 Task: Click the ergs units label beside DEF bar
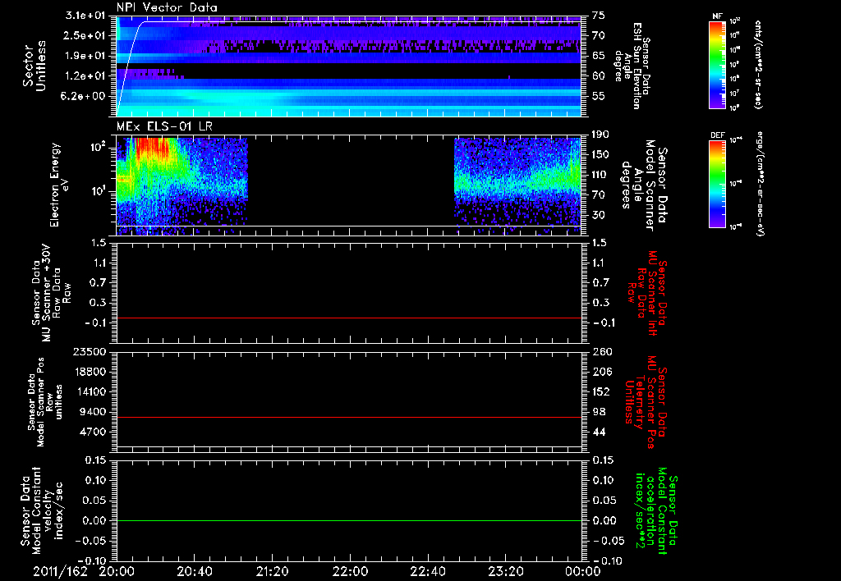[x=760, y=183]
